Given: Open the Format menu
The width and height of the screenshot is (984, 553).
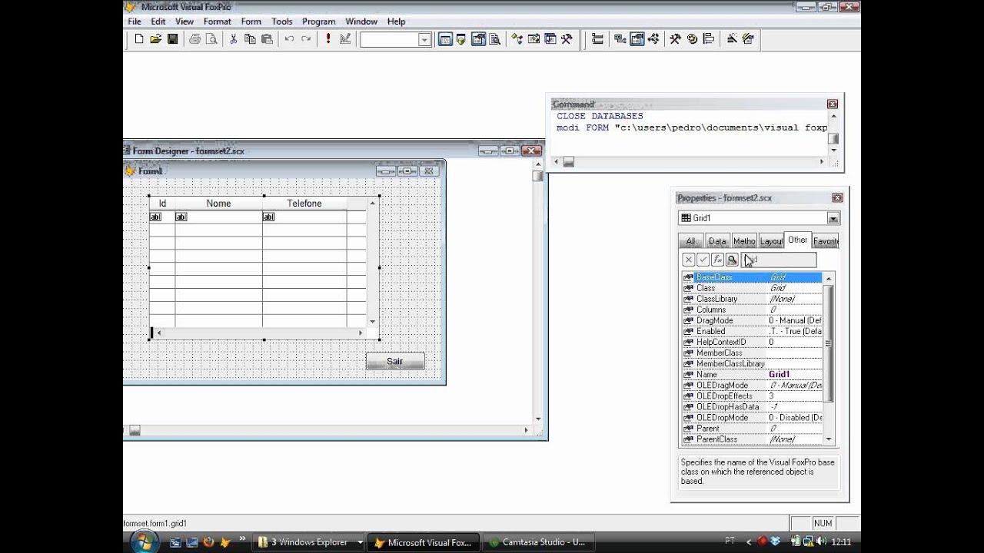Looking at the screenshot, I should [218, 22].
